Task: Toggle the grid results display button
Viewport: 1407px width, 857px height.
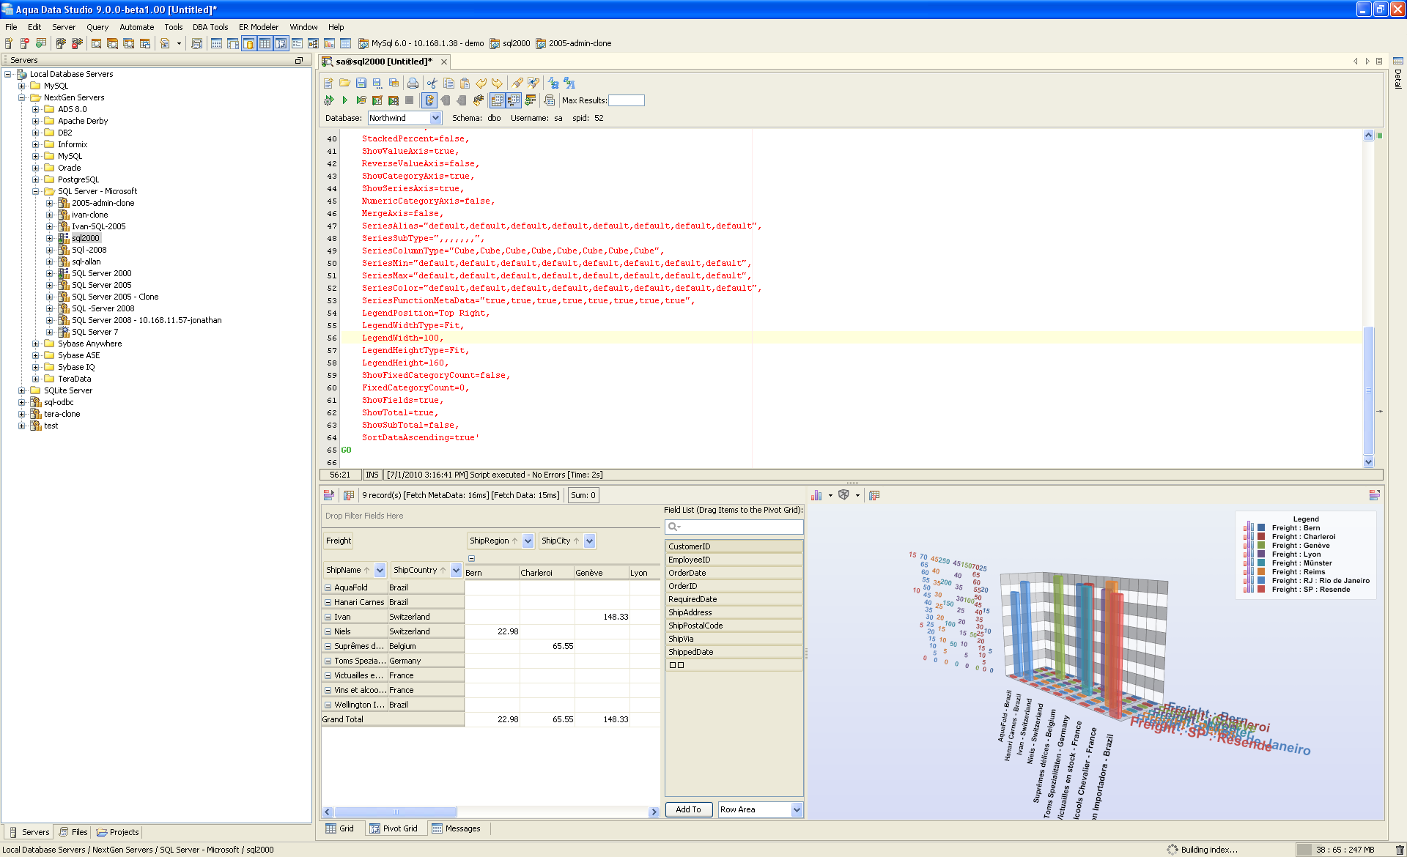Action: pos(497,100)
